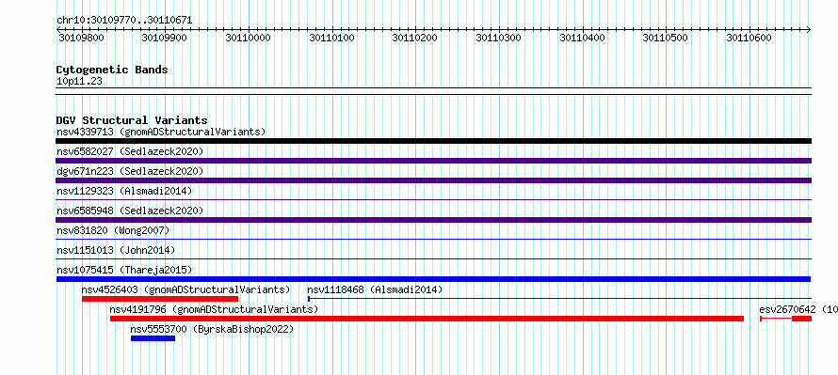Open dgv671n223 (Sedlazeck2020) variant label

[x=130, y=171]
